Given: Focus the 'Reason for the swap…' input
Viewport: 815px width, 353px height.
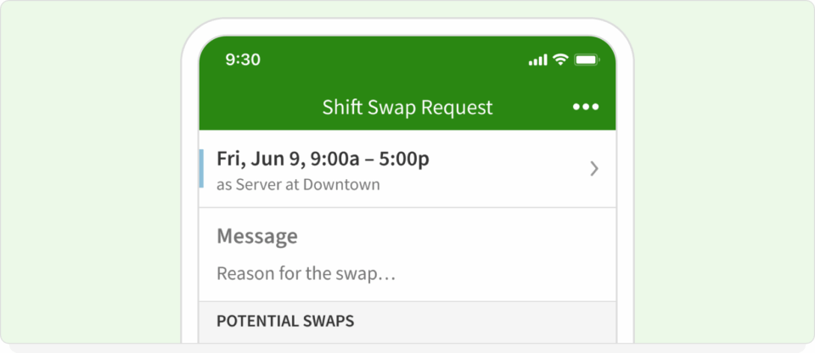Looking at the screenshot, I should (306, 274).
